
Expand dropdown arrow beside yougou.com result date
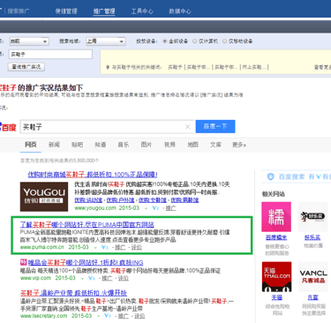coord(146,208)
